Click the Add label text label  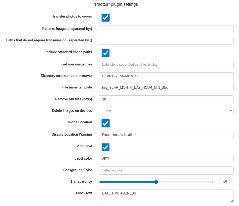click(84, 146)
